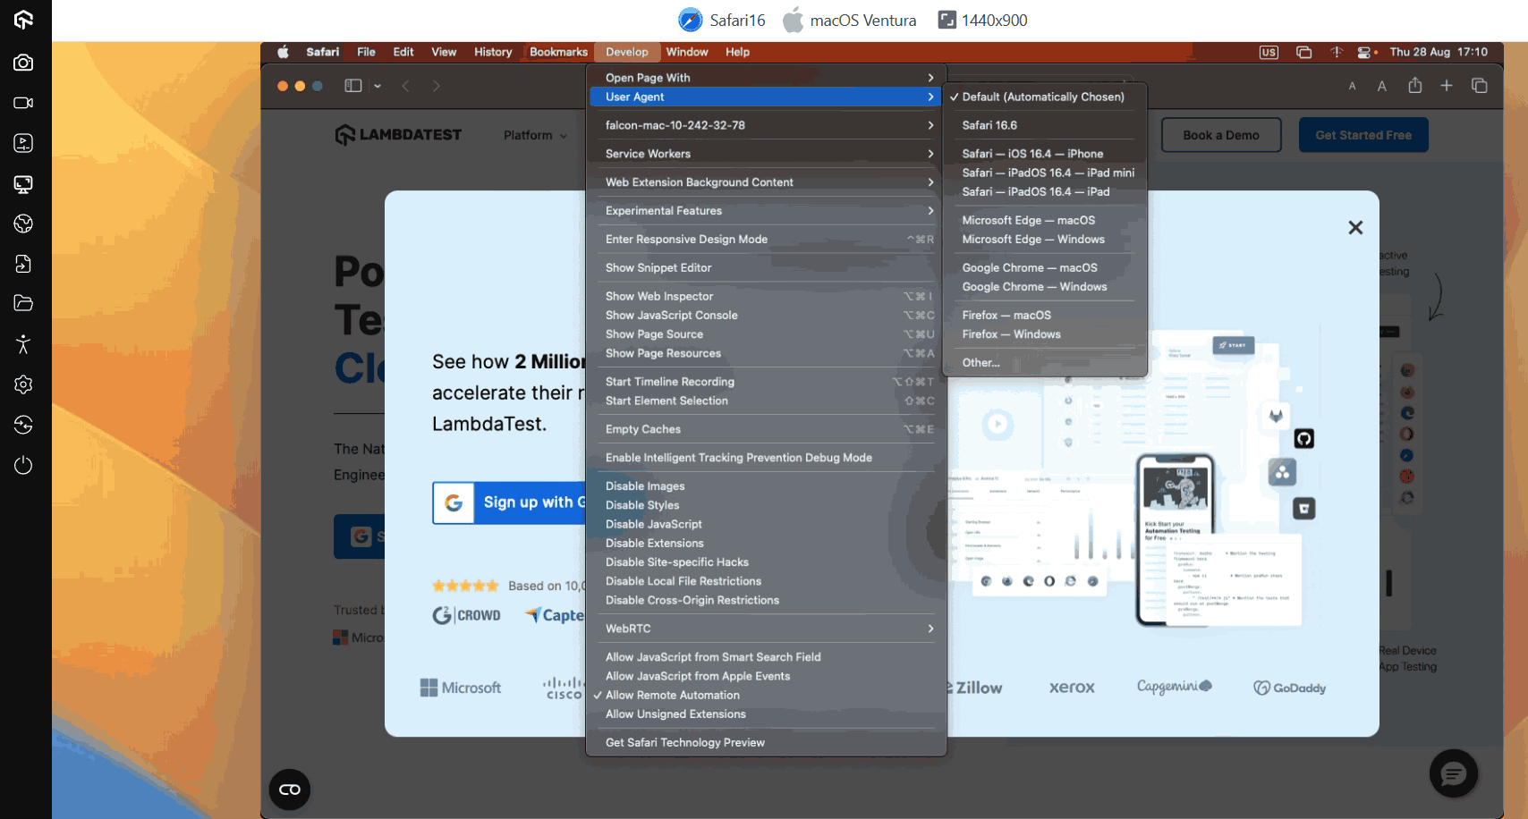The image size is (1528, 819).
Task: Toggle Disable Cross-Origin Restrictions
Action: pos(766,600)
